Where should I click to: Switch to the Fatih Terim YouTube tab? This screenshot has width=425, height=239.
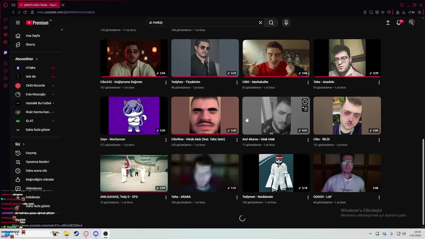pyautogui.click(x=38, y=5)
